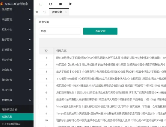Go to the home tab icon
Image resolution: width=166 pixels, height=127 pixels.
pyautogui.click(x=45, y=12)
